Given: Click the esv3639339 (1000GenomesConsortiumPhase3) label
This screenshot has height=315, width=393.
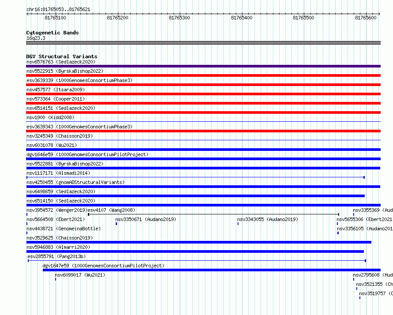Looking at the screenshot, I should point(79,80).
